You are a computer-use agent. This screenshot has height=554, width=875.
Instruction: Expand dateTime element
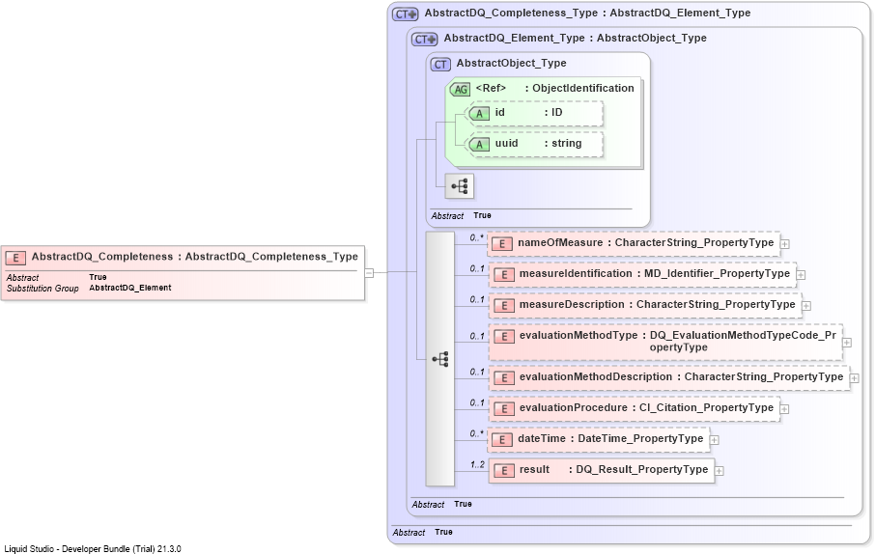(715, 440)
